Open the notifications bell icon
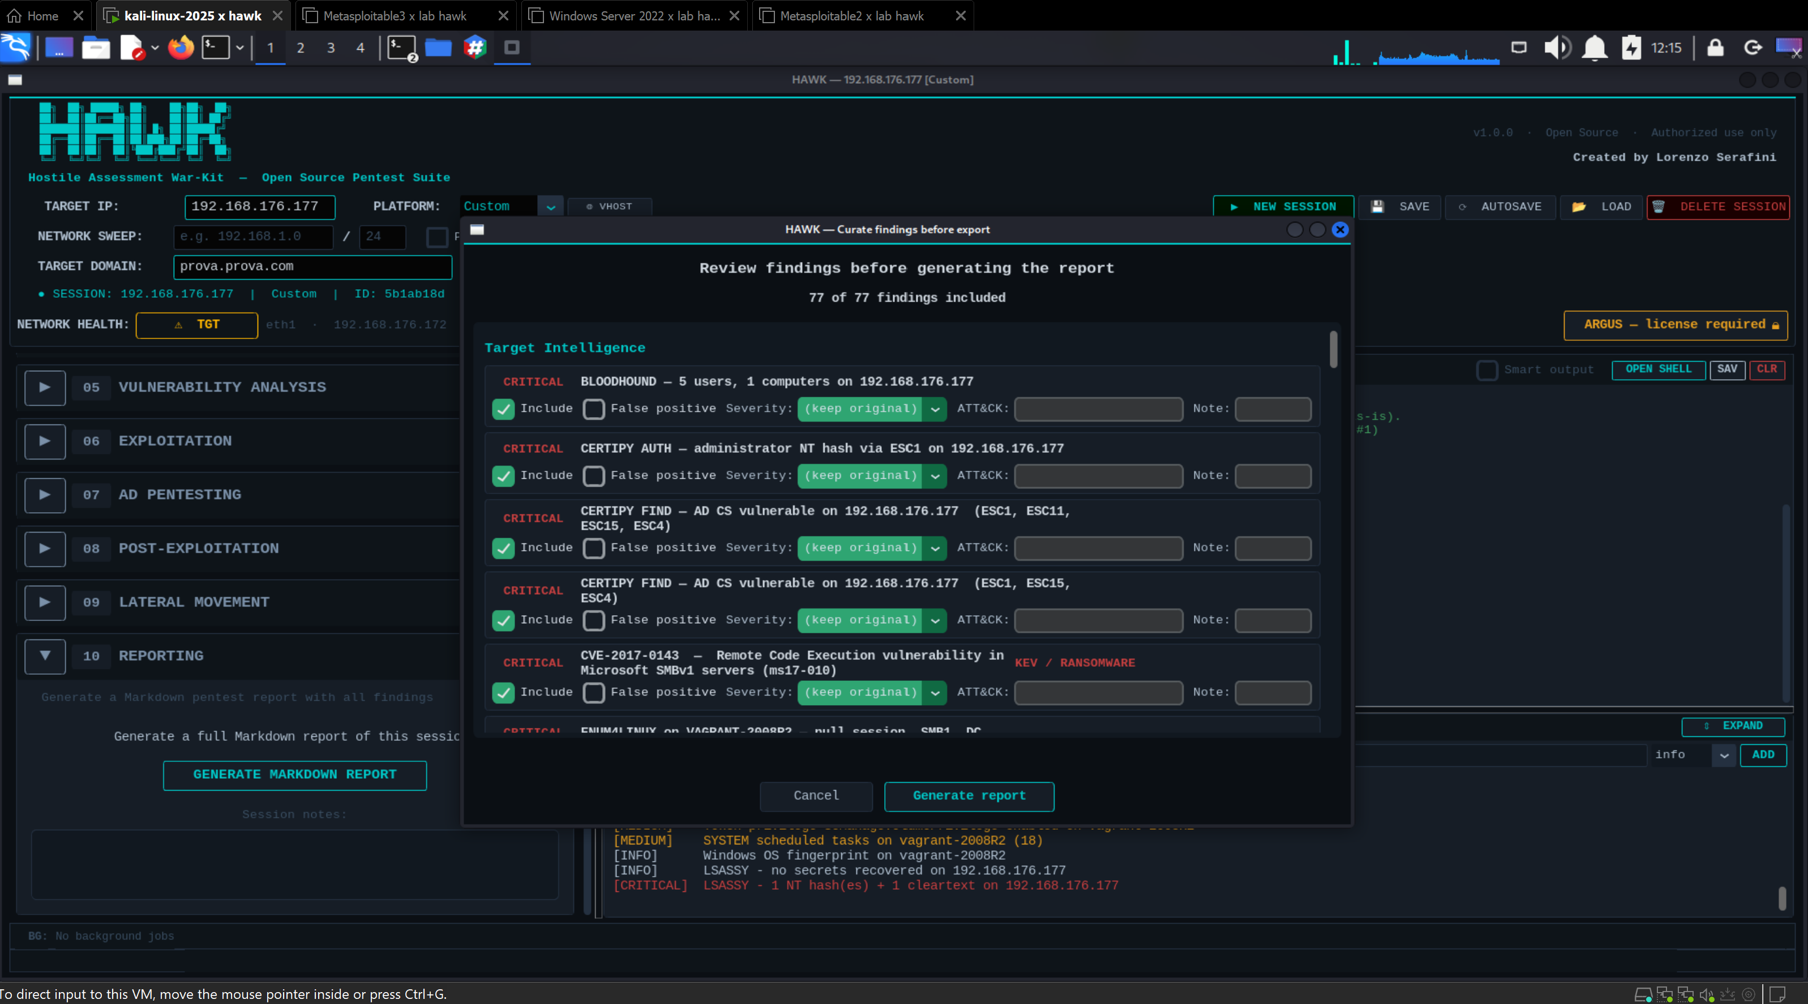The height and width of the screenshot is (1004, 1808). click(1595, 48)
